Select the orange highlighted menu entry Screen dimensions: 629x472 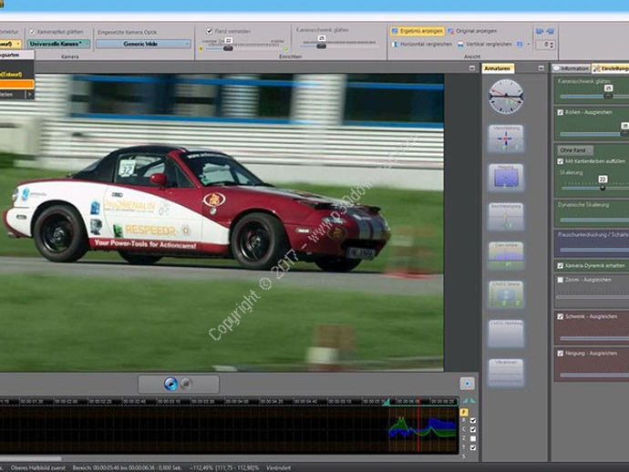pyautogui.click(x=16, y=84)
